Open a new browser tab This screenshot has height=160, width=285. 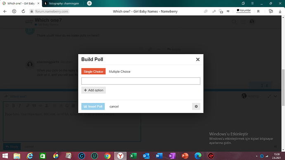(x=89, y=3)
